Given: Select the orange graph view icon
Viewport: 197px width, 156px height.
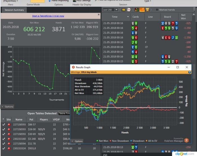Looking at the screenshot, I should coord(142,10).
